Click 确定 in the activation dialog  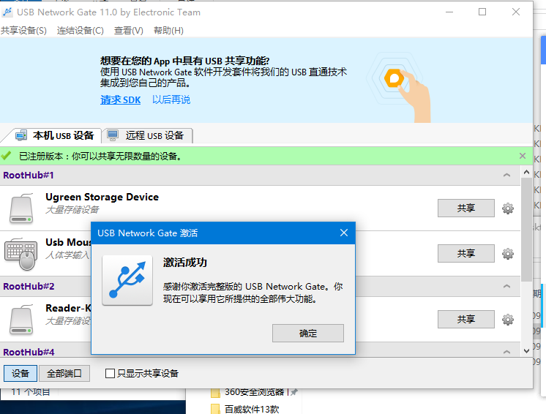[x=308, y=334]
